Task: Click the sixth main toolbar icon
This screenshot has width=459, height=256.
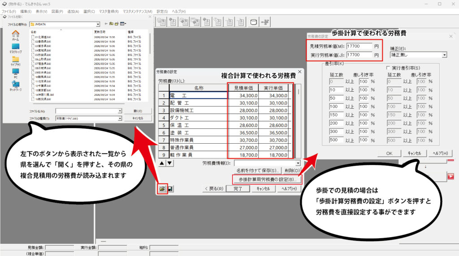Action: [218, 22]
